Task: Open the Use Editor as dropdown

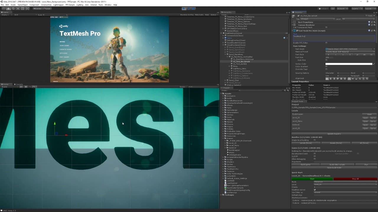Action: pos(346,193)
